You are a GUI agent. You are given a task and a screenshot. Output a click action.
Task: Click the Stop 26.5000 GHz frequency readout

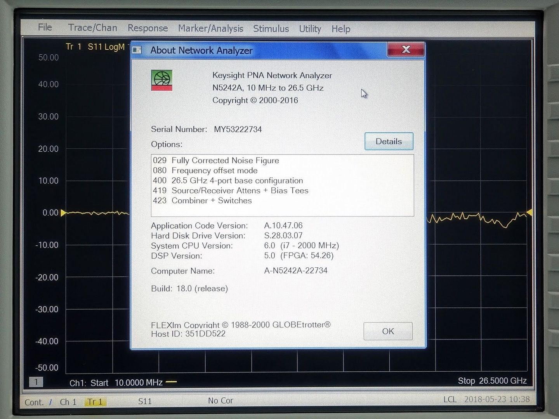tap(492, 381)
